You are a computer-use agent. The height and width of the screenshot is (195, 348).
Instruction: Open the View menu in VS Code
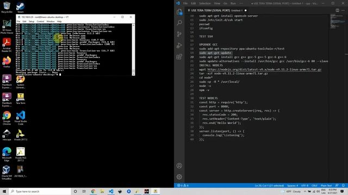(x=217, y=3)
